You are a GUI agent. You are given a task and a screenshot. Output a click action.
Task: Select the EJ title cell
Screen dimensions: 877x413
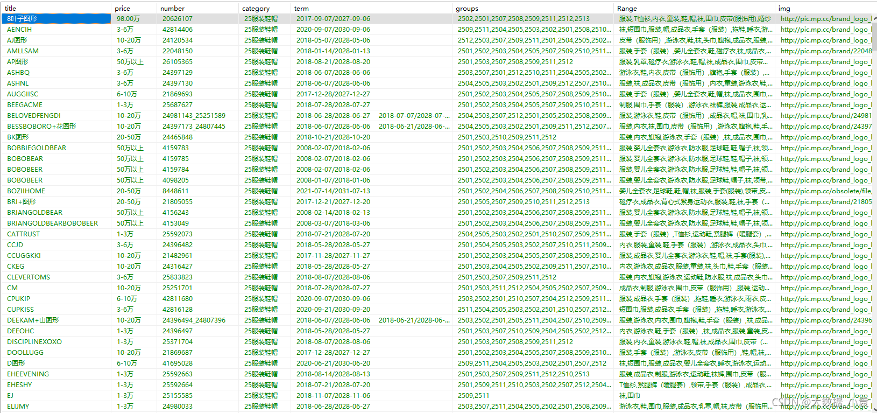click(x=56, y=396)
